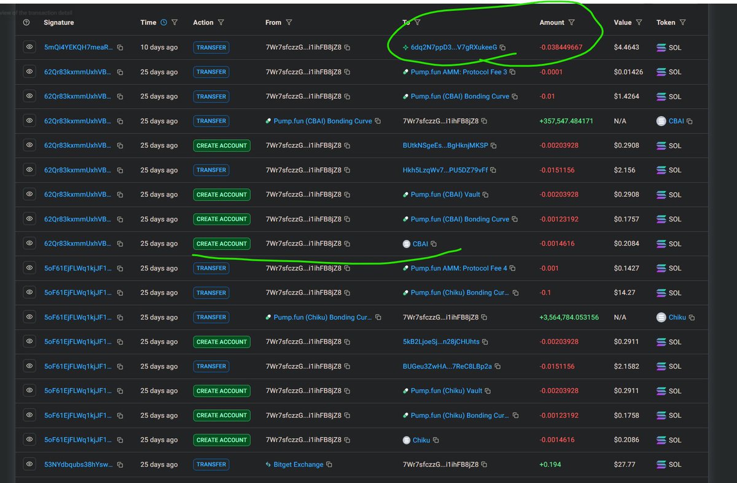
Task: Click the question mark help icon in header
Action: coord(26,23)
